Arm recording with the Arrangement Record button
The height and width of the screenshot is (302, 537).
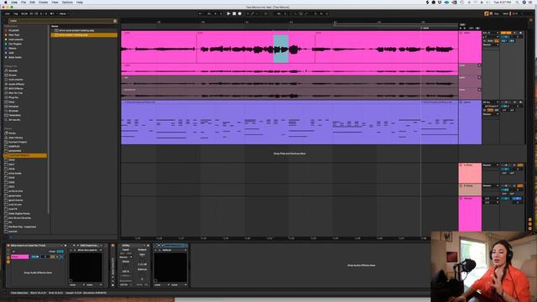point(240,13)
